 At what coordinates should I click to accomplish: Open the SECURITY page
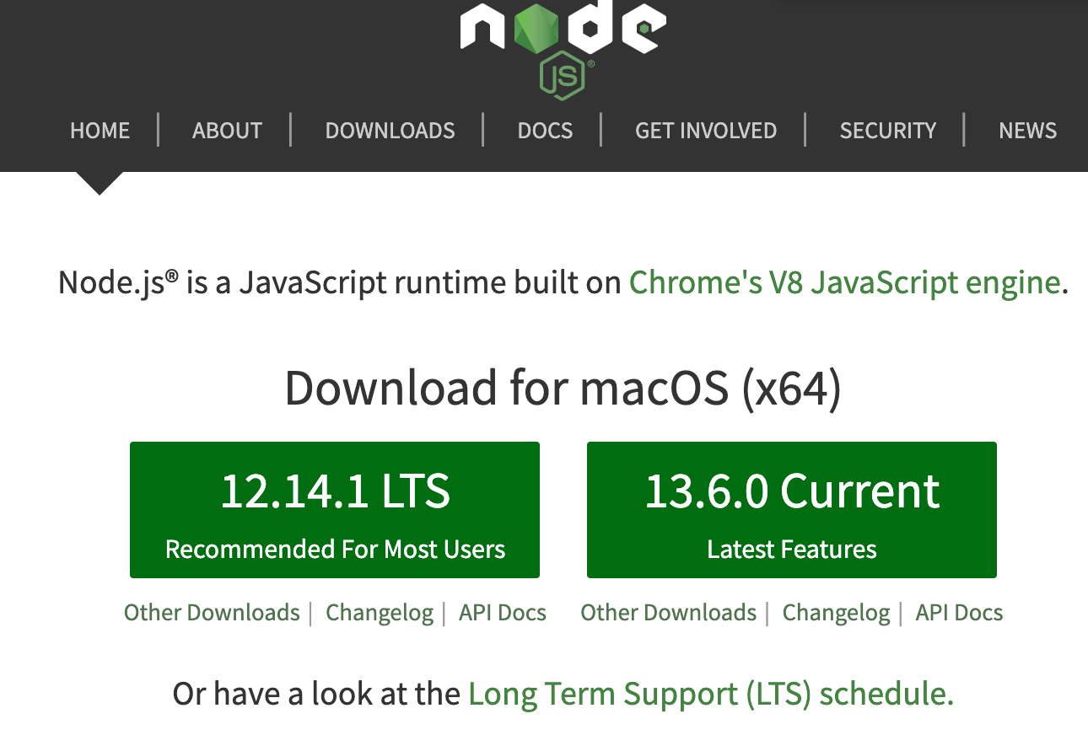887,131
